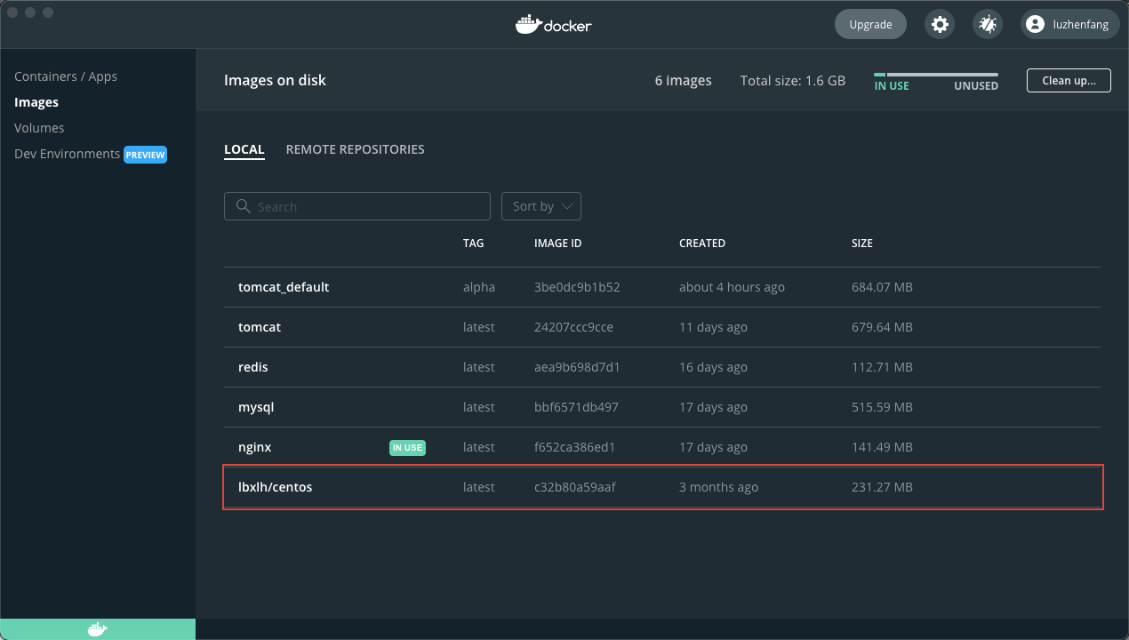
Task: Click size 684.07 MB
Action: pyautogui.click(x=882, y=287)
